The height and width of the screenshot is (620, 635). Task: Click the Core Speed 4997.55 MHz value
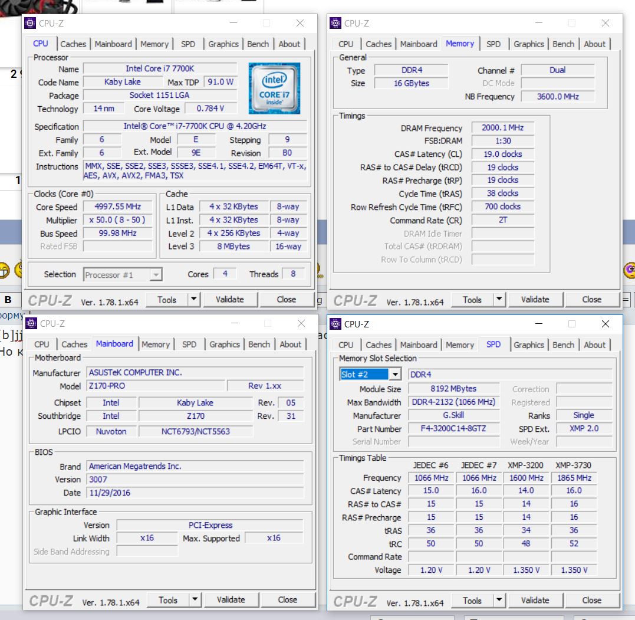(117, 206)
